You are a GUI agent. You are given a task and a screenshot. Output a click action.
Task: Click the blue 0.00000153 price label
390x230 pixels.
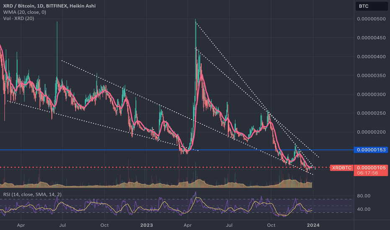coord(371,150)
